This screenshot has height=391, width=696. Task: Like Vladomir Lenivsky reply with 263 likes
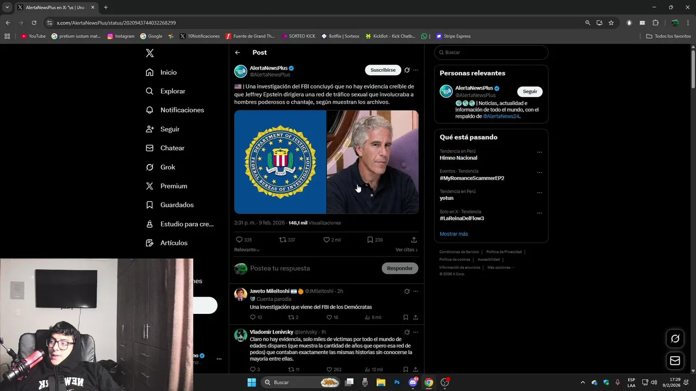[x=329, y=369]
